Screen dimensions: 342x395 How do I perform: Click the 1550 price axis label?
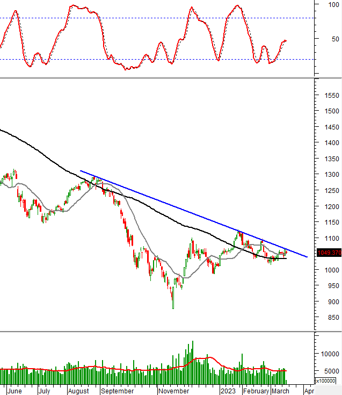[x=332, y=96]
